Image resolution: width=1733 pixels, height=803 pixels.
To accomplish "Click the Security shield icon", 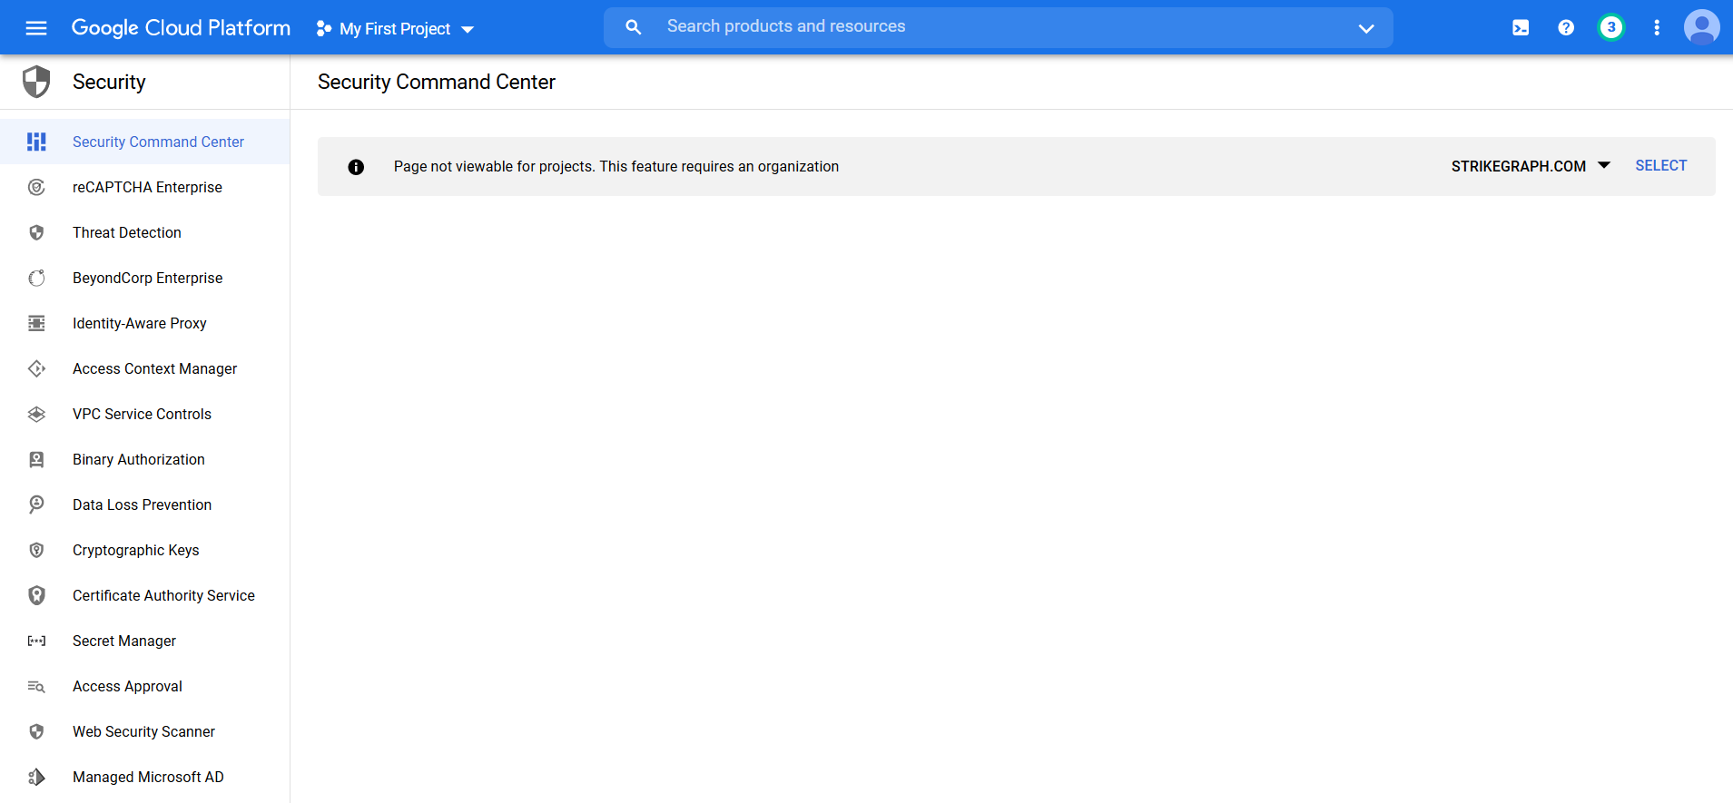I will [36, 82].
